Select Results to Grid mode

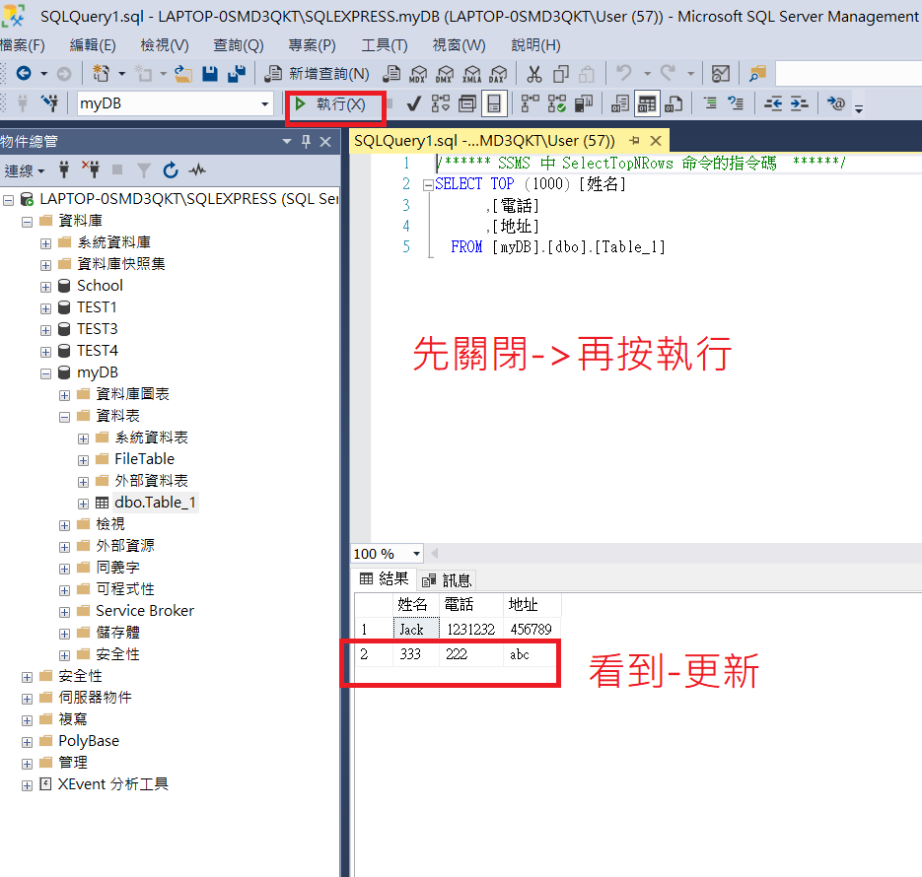point(647,104)
